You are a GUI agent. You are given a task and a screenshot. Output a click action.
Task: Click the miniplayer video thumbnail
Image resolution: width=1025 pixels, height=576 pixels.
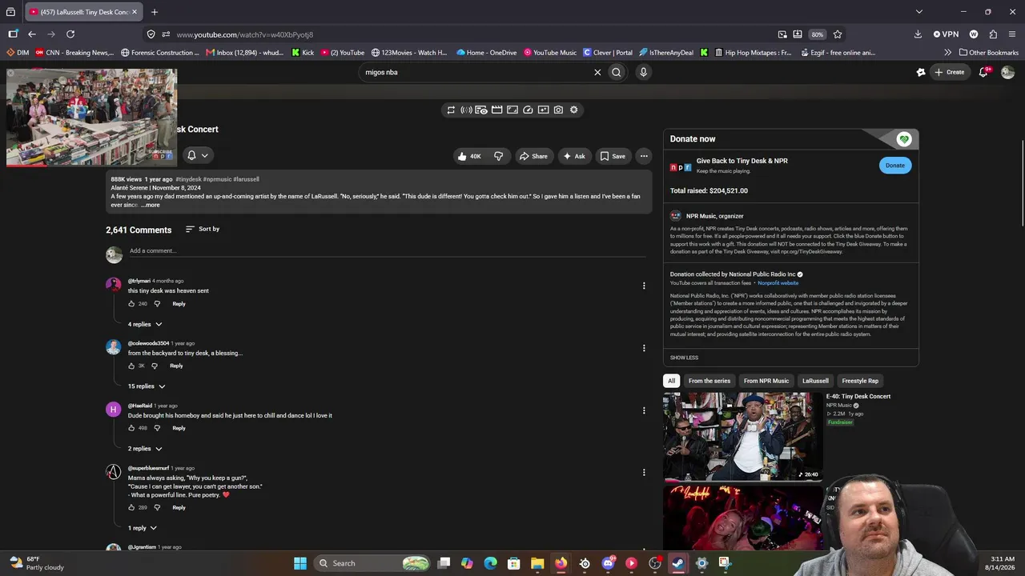[91, 118]
